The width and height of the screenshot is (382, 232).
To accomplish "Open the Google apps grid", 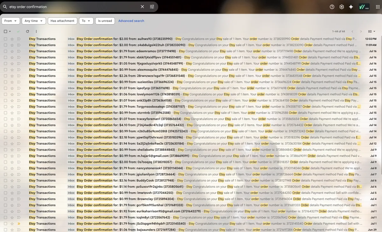I will 378,7.
